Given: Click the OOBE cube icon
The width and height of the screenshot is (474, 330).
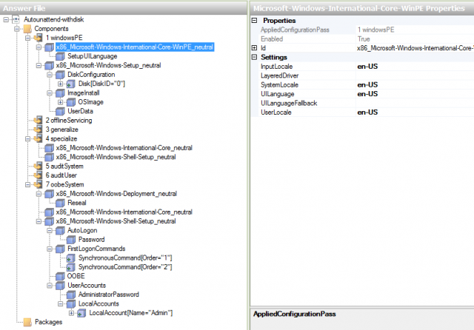Looking at the screenshot, I should [x=60, y=276].
